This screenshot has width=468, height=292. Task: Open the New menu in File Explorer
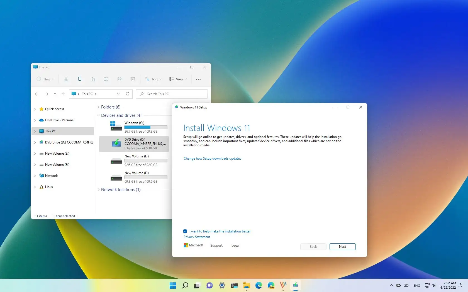45,79
